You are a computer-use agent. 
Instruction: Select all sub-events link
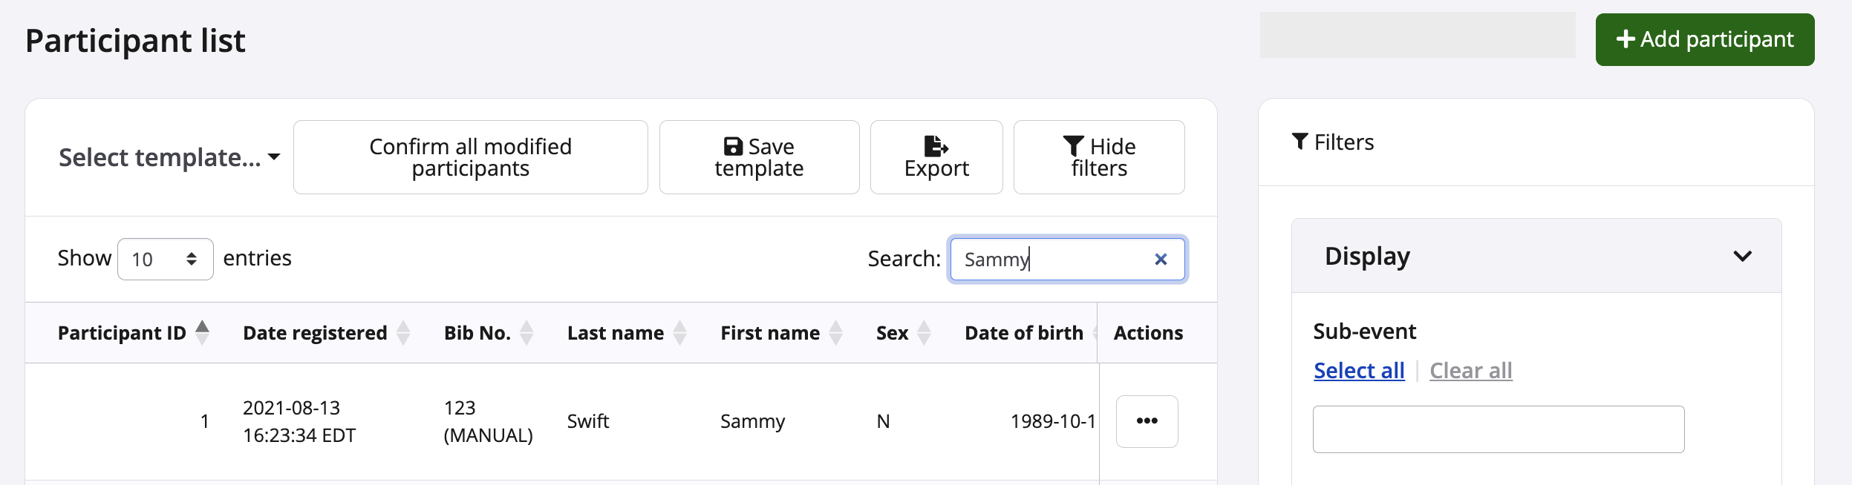(x=1358, y=370)
